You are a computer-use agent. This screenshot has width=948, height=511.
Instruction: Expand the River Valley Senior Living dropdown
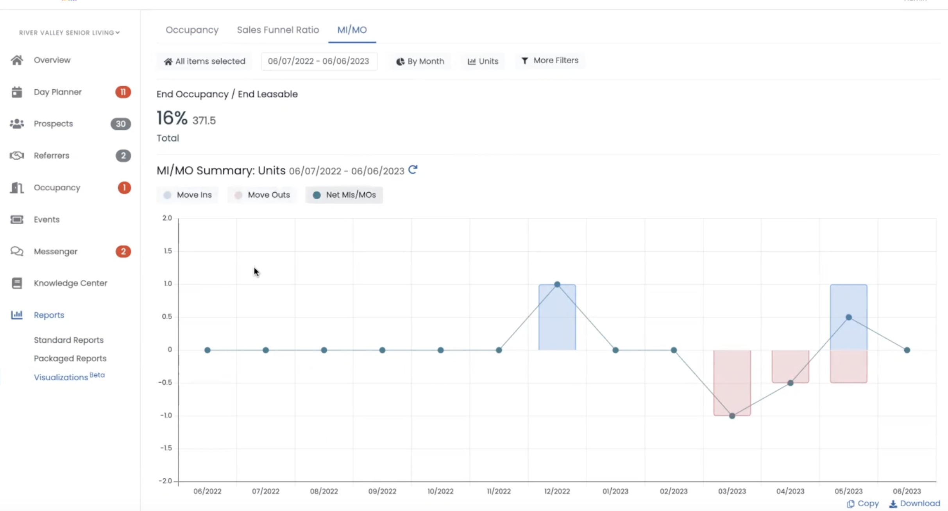click(x=70, y=33)
